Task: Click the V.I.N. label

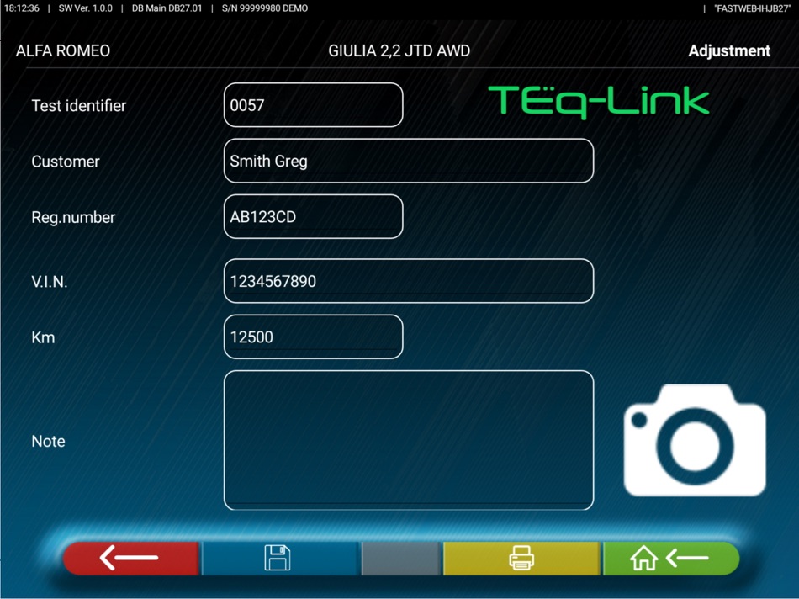Action: tap(50, 282)
